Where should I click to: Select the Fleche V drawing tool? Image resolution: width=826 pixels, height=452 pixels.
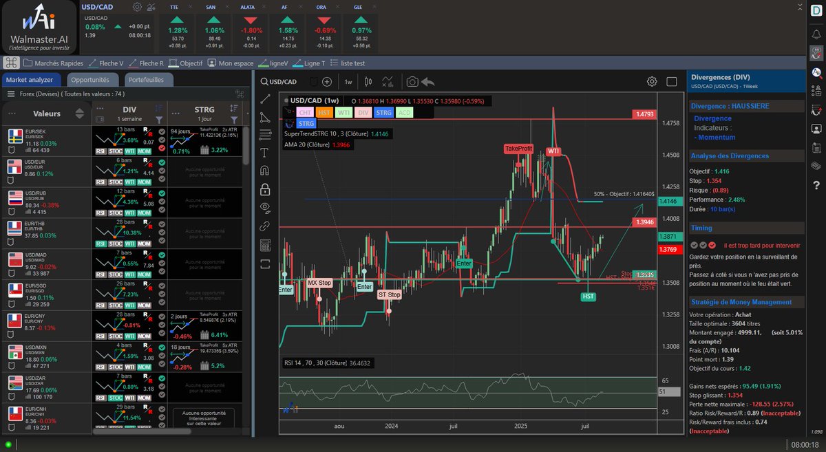tap(107, 63)
